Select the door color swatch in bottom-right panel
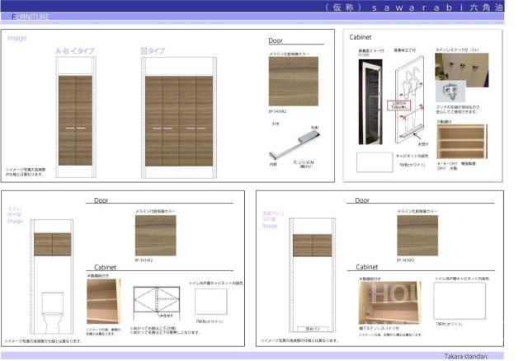The width and height of the screenshot is (528, 361). pyautogui.click(x=417, y=236)
